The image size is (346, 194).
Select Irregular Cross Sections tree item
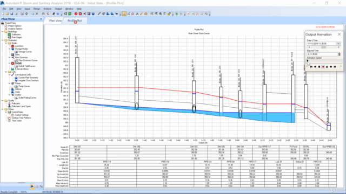point(28,80)
